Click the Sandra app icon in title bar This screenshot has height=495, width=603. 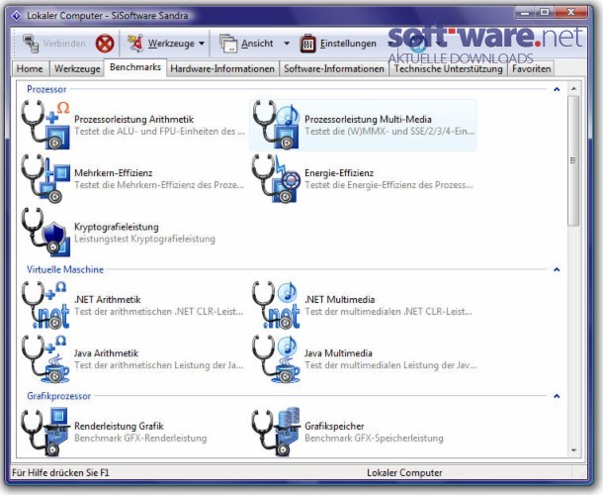click(x=16, y=16)
